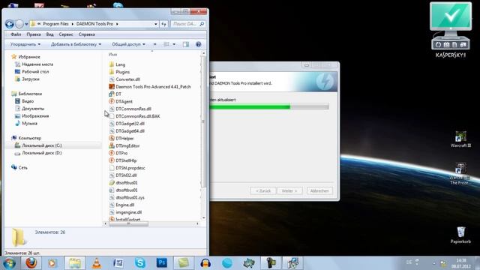Viewport: 480px width, 270px height.
Task: Click Abbrechen in installer window
Action: coord(319,190)
